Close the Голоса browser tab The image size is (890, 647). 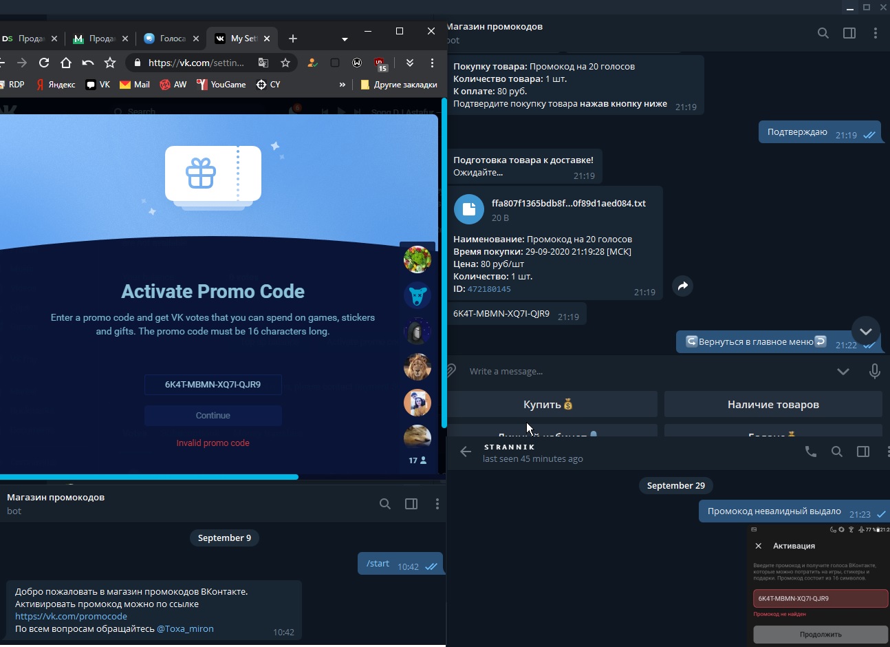click(196, 39)
